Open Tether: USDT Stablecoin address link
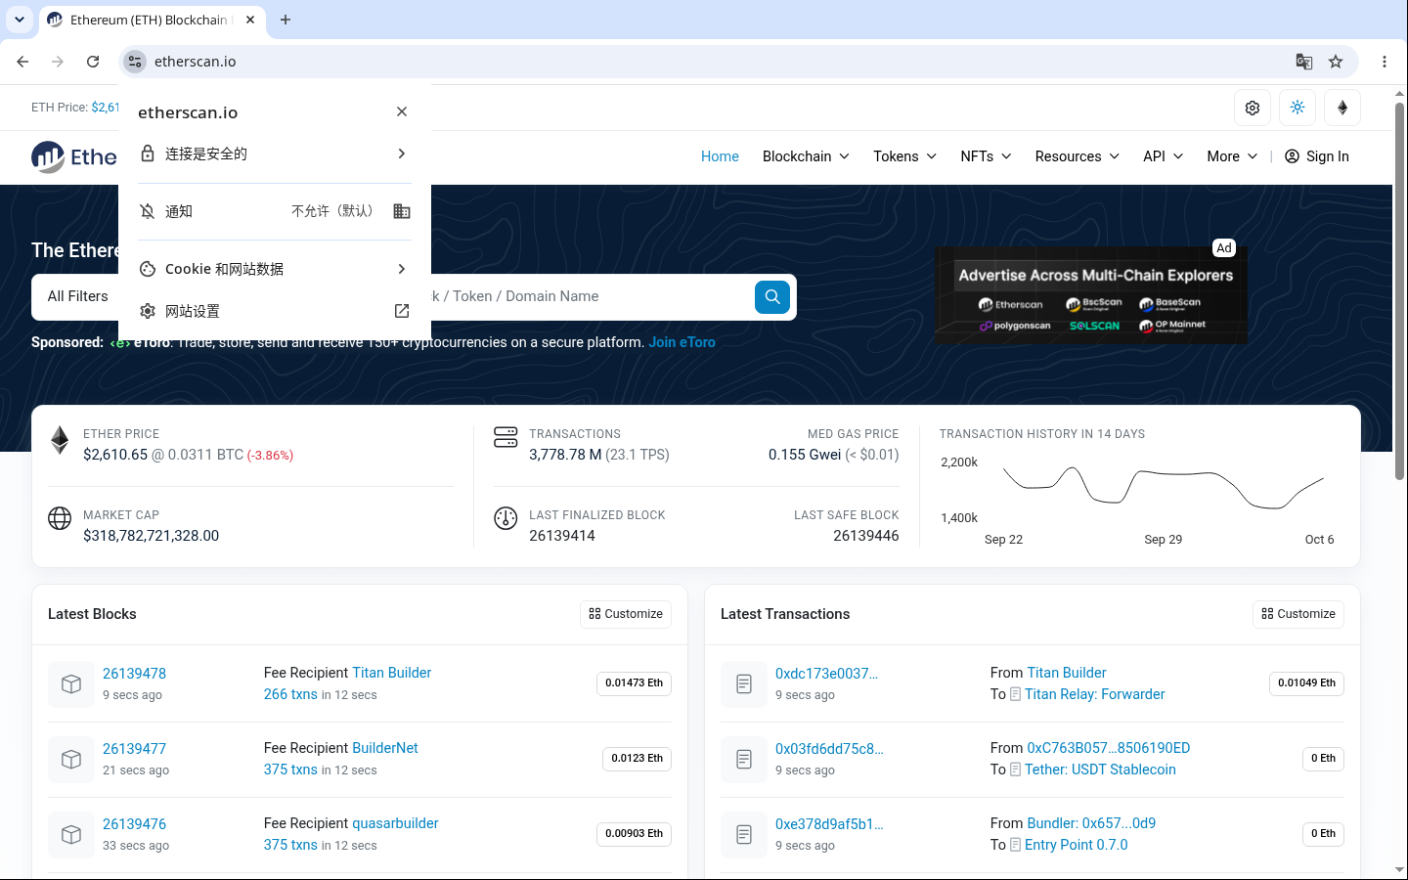This screenshot has width=1408, height=880. [x=1100, y=770]
